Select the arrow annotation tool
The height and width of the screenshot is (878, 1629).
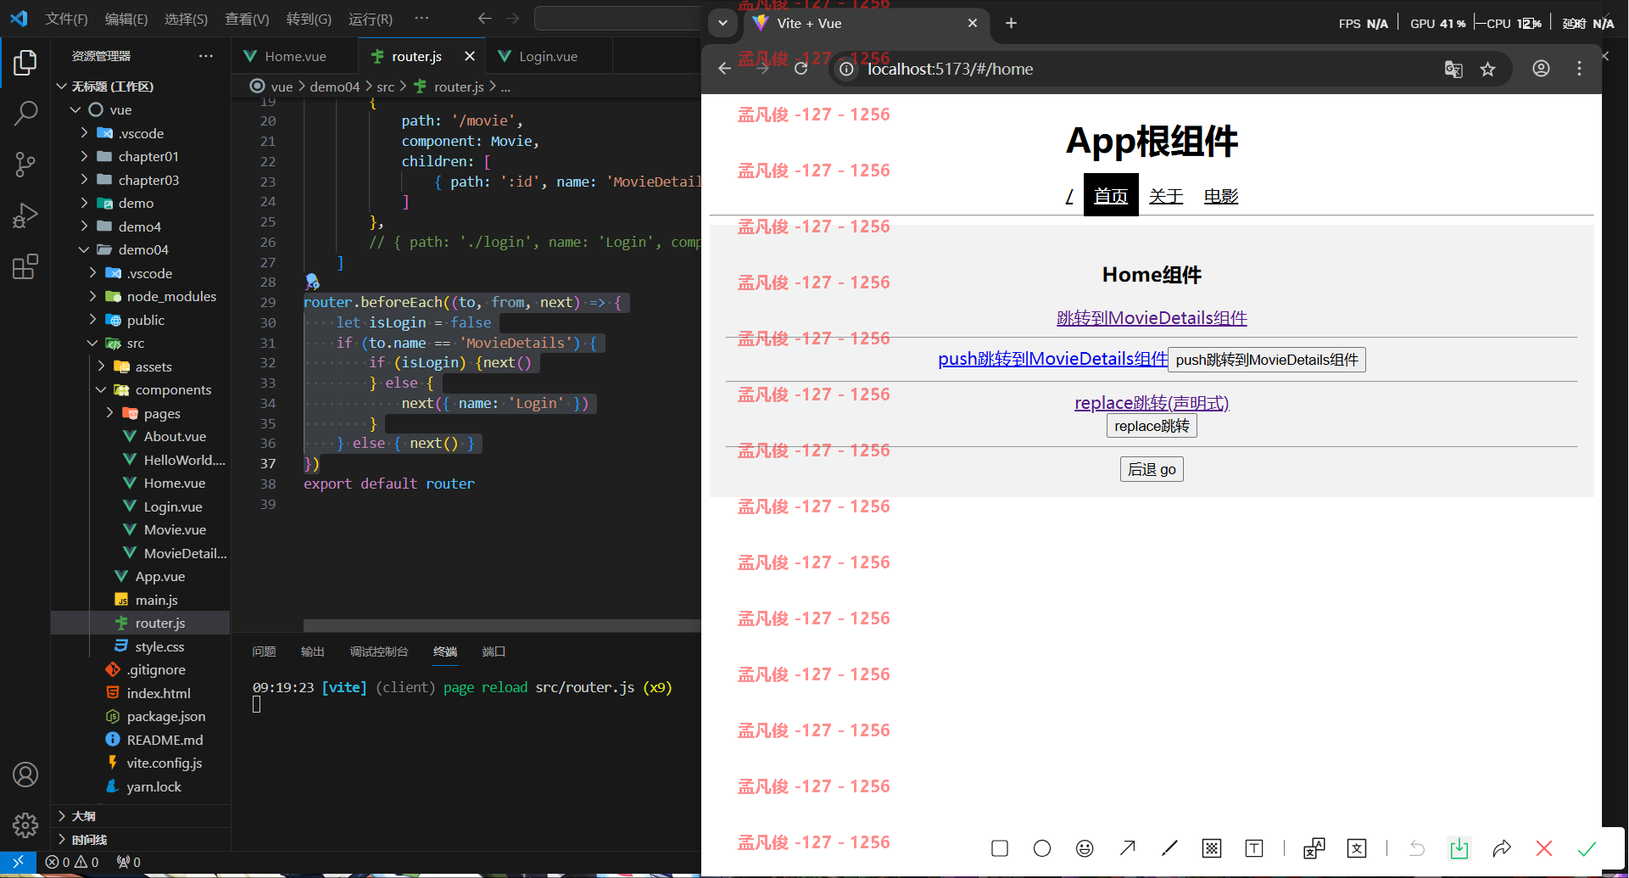tap(1127, 847)
